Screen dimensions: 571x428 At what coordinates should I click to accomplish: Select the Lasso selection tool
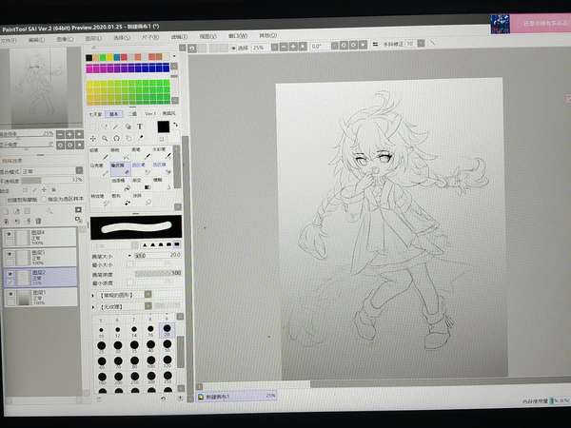105,126
